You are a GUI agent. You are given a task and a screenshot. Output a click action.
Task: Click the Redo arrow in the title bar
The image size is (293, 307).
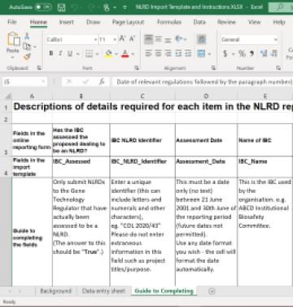coord(92,7)
